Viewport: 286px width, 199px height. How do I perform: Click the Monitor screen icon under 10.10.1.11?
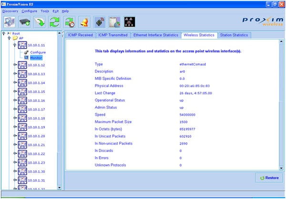coord(26,58)
